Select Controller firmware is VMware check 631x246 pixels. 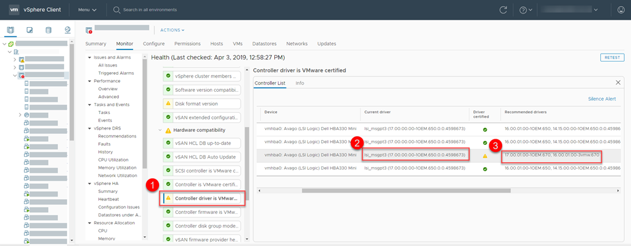click(x=202, y=212)
